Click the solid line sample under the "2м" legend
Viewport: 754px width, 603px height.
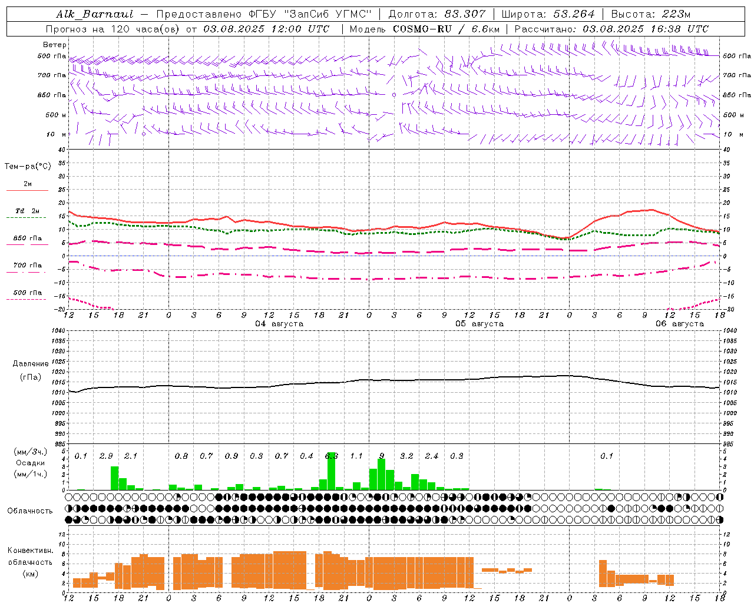(x=27, y=190)
